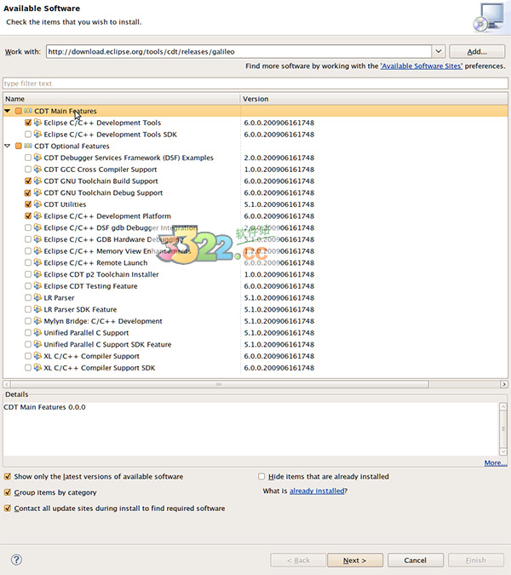Screen dimensions: 511x575
Task: Click into the Work with URL field
Action: tap(239, 52)
